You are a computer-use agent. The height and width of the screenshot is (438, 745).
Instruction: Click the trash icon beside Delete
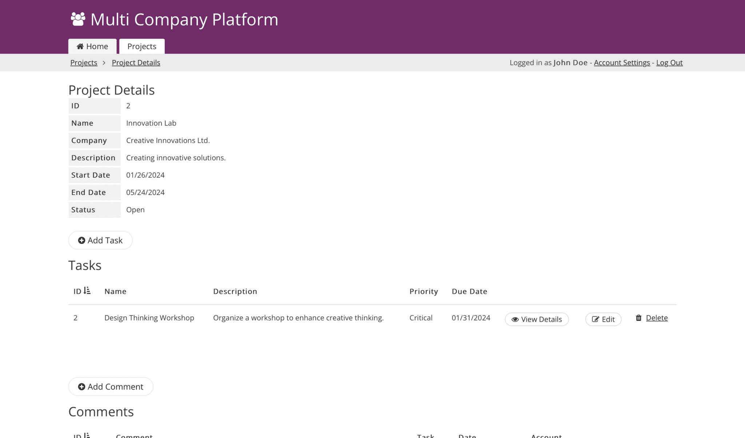(639, 318)
